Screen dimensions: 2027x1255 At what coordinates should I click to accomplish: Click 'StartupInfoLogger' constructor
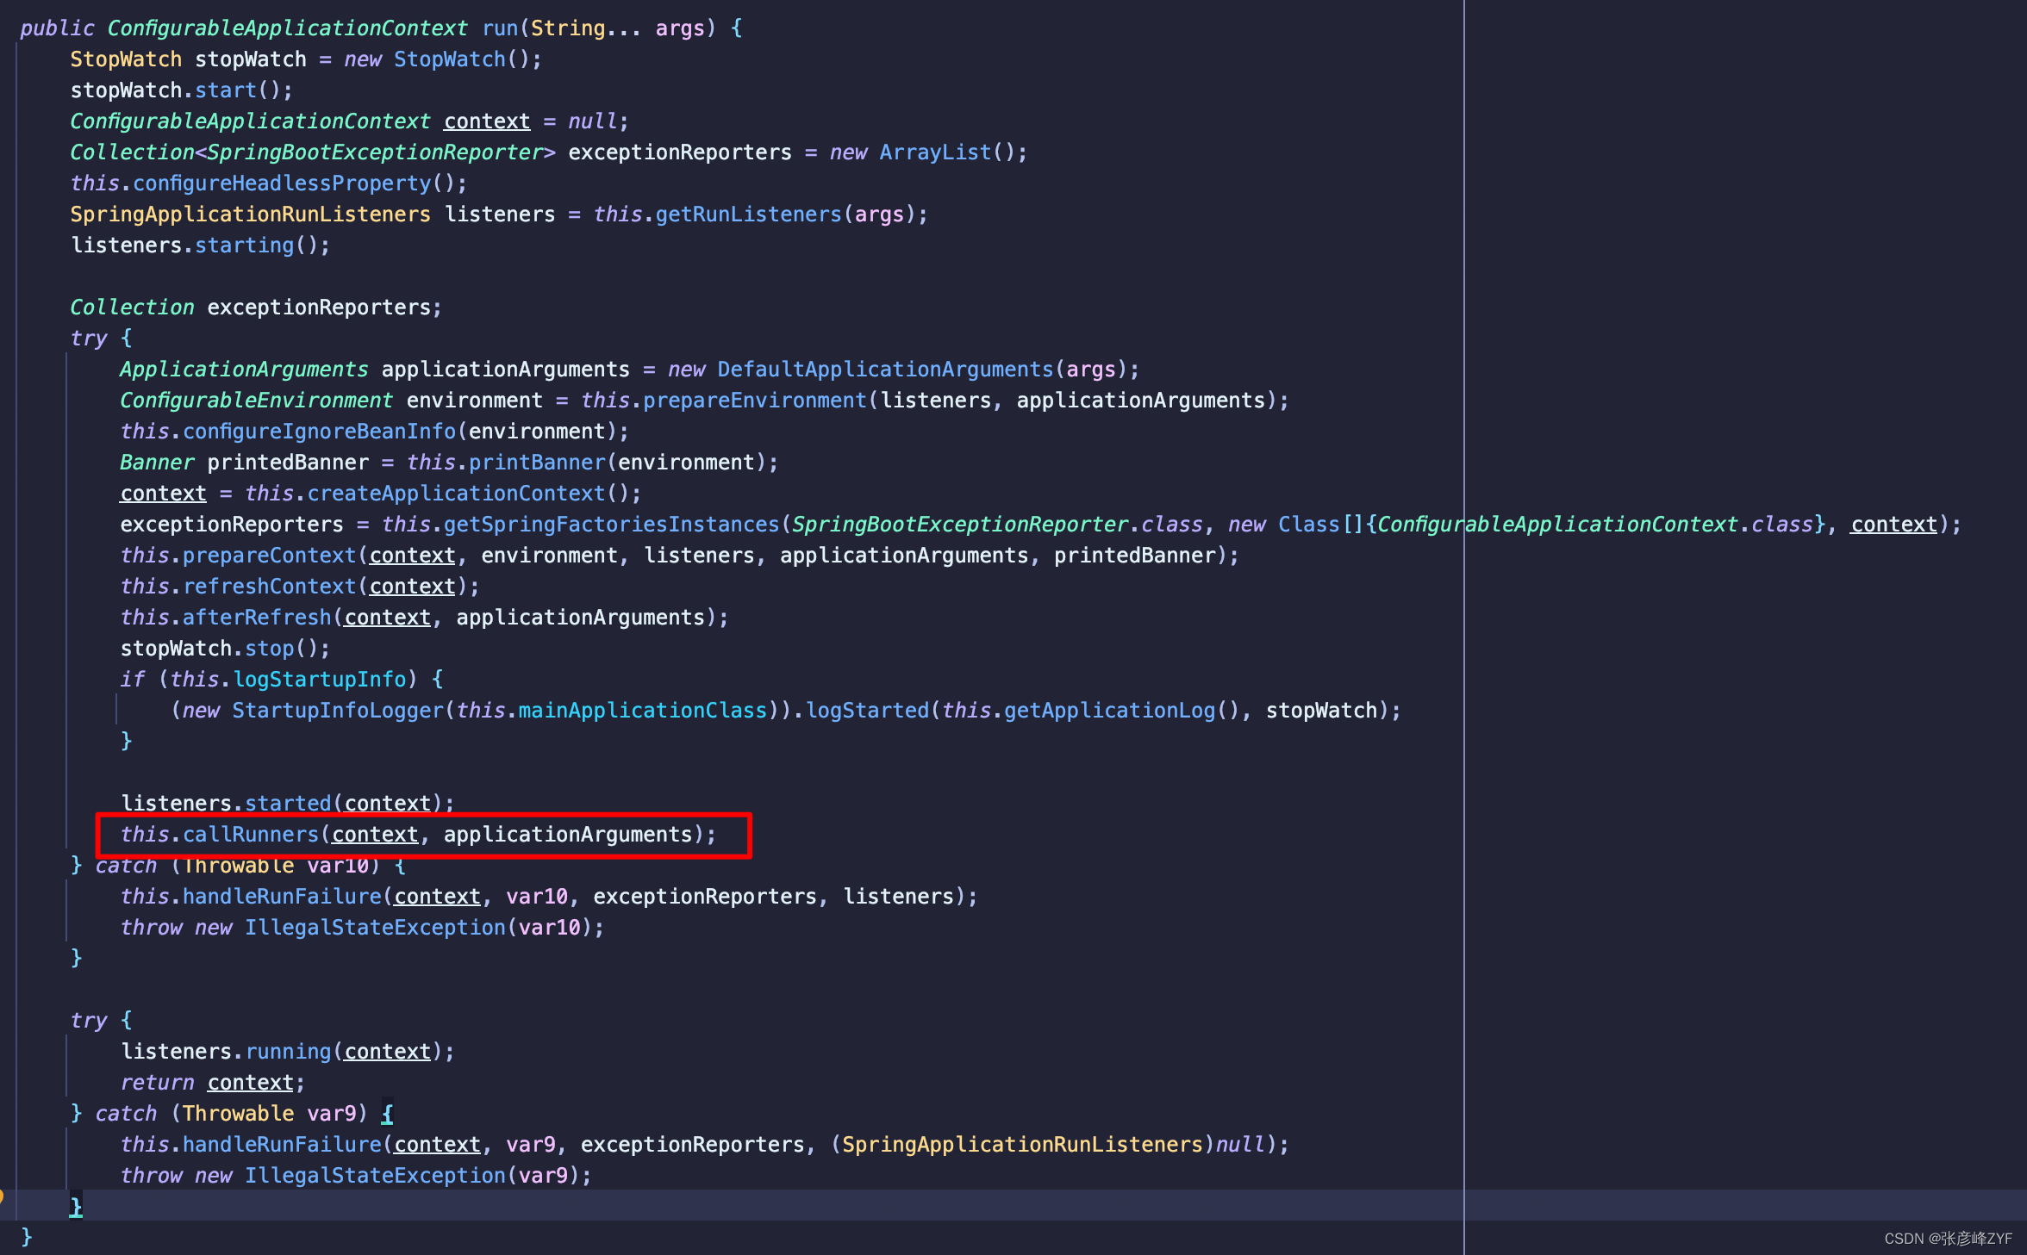[x=337, y=711]
